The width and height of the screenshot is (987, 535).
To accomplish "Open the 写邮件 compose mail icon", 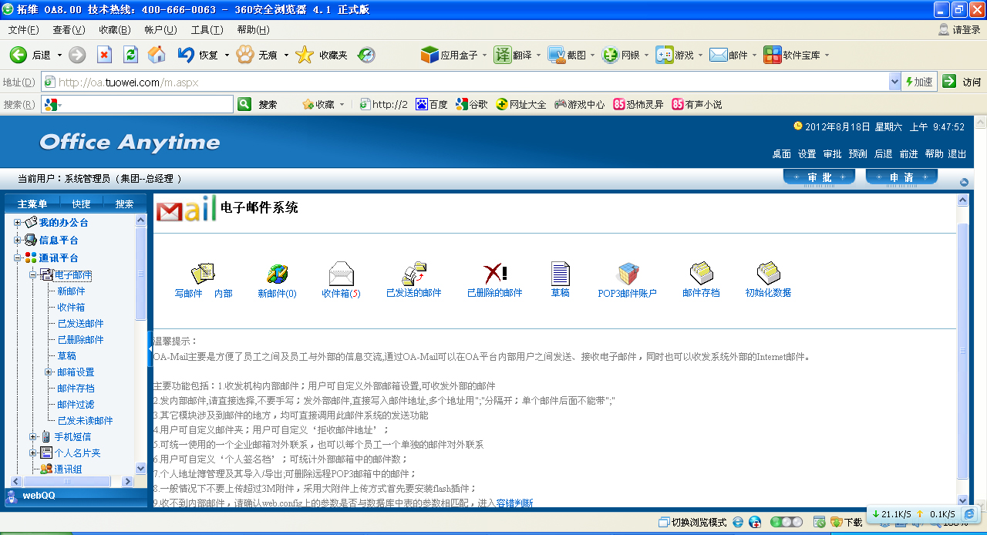I will pyautogui.click(x=203, y=274).
